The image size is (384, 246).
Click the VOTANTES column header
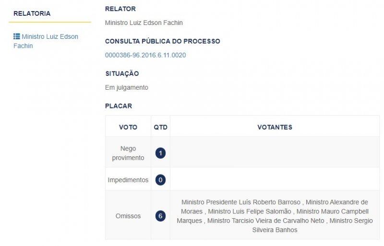[x=275, y=127]
